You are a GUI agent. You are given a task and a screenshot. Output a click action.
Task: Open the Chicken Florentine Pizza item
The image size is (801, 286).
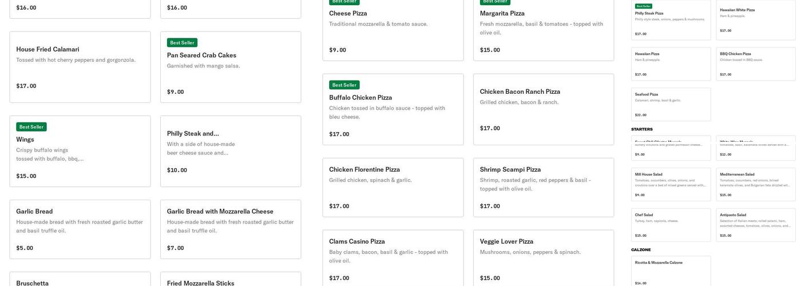tap(392, 187)
